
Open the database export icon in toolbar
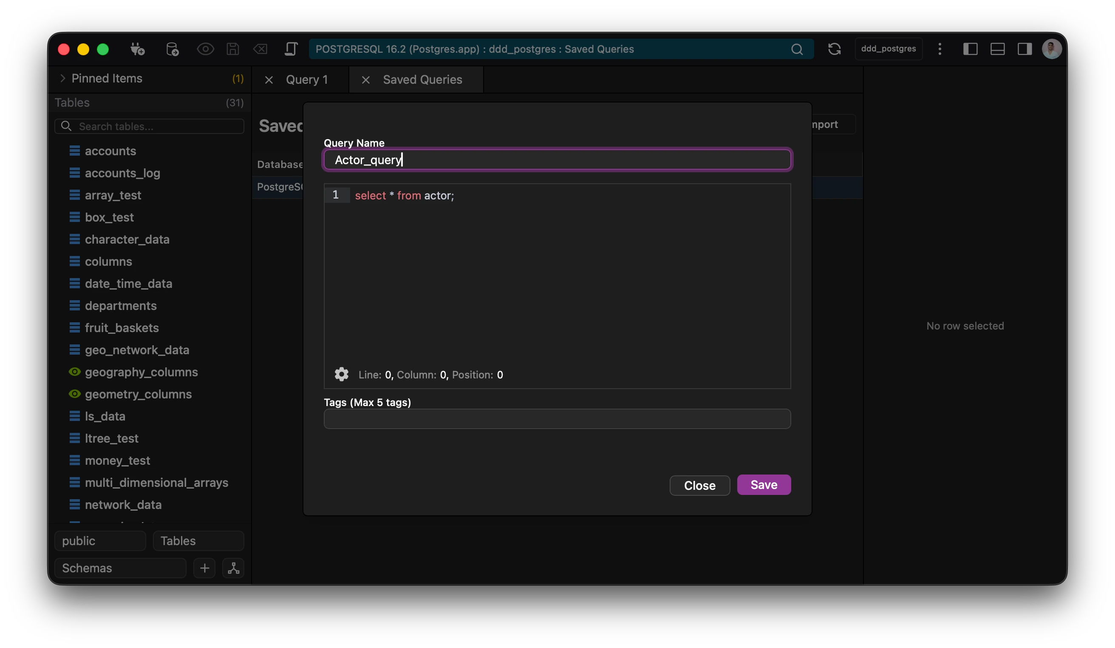click(x=172, y=49)
